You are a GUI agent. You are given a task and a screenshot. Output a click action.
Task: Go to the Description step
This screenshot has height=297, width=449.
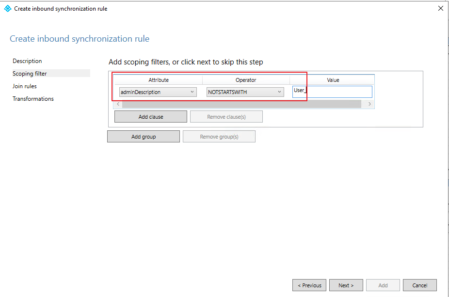tap(27, 61)
